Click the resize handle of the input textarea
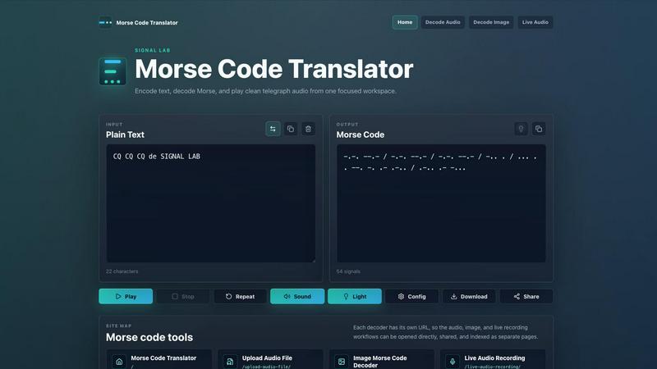The image size is (657, 369). click(313, 260)
